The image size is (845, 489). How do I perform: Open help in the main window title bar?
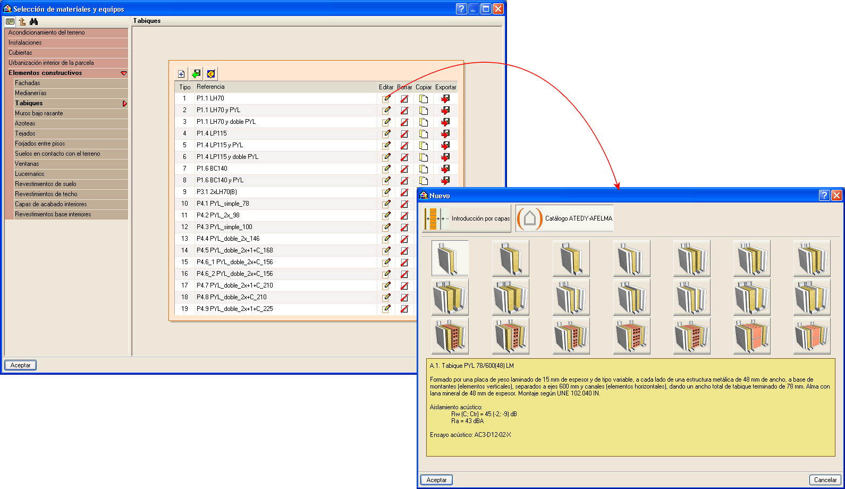[x=461, y=9]
